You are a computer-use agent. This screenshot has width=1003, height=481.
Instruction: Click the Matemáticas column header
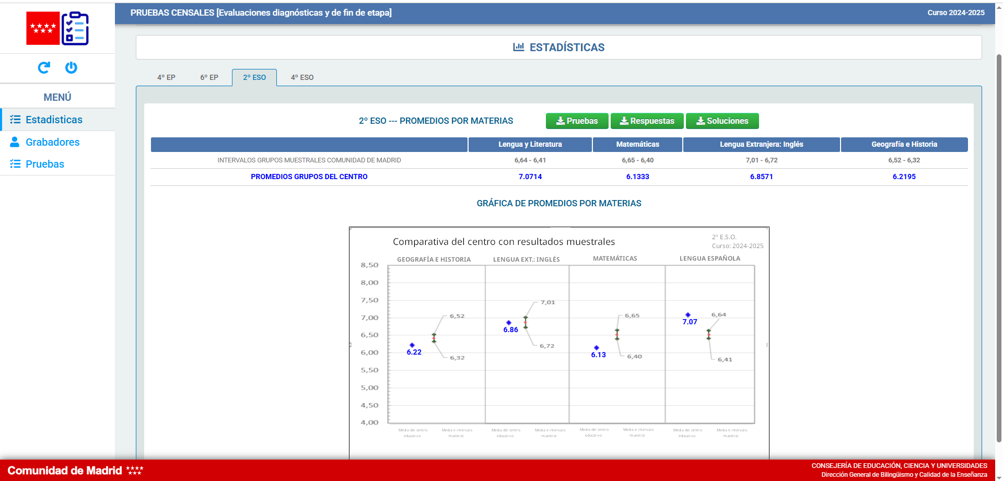click(x=637, y=145)
